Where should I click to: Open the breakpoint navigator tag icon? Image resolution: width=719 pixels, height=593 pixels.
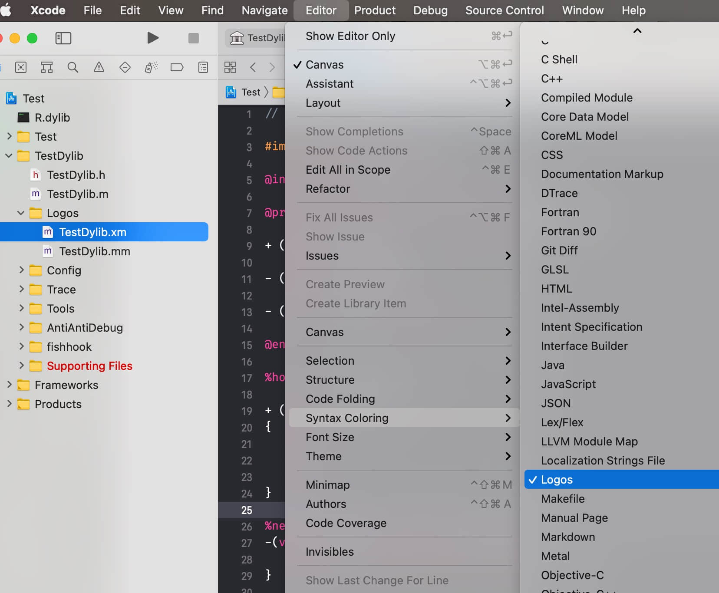pos(177,67)
